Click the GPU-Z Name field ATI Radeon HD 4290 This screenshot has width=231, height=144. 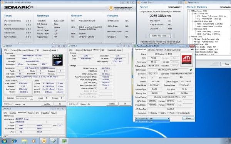(x=163, y=54)
